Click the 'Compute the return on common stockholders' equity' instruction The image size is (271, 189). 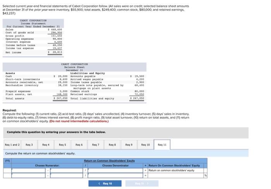(x=40, y=153)
